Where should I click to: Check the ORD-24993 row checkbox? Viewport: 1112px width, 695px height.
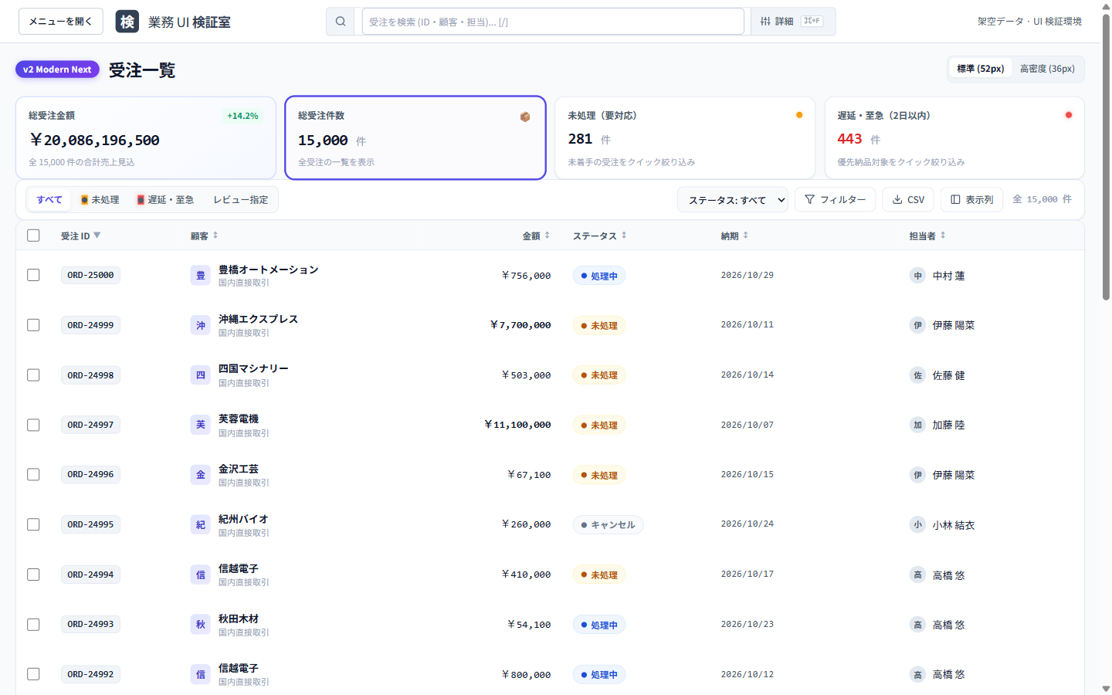tap(33, 624)
